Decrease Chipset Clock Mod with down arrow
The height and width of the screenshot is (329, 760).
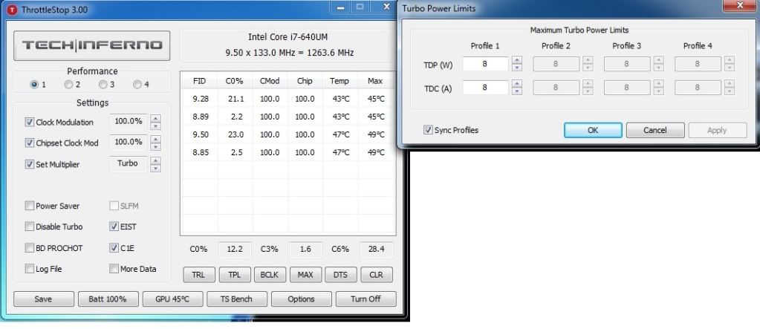(x=155, y=147)
